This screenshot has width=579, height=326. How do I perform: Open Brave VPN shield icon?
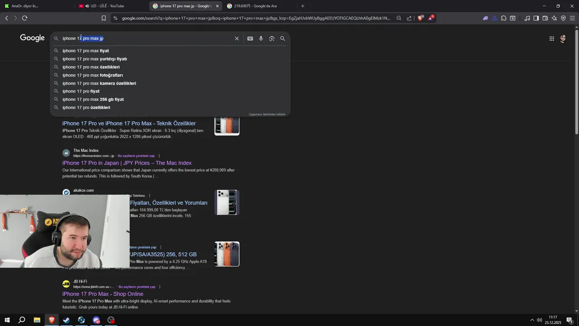point(563,18)
